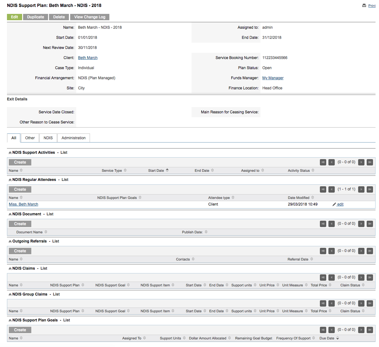Sort Support Activities by Service Type

coord(114,171)
